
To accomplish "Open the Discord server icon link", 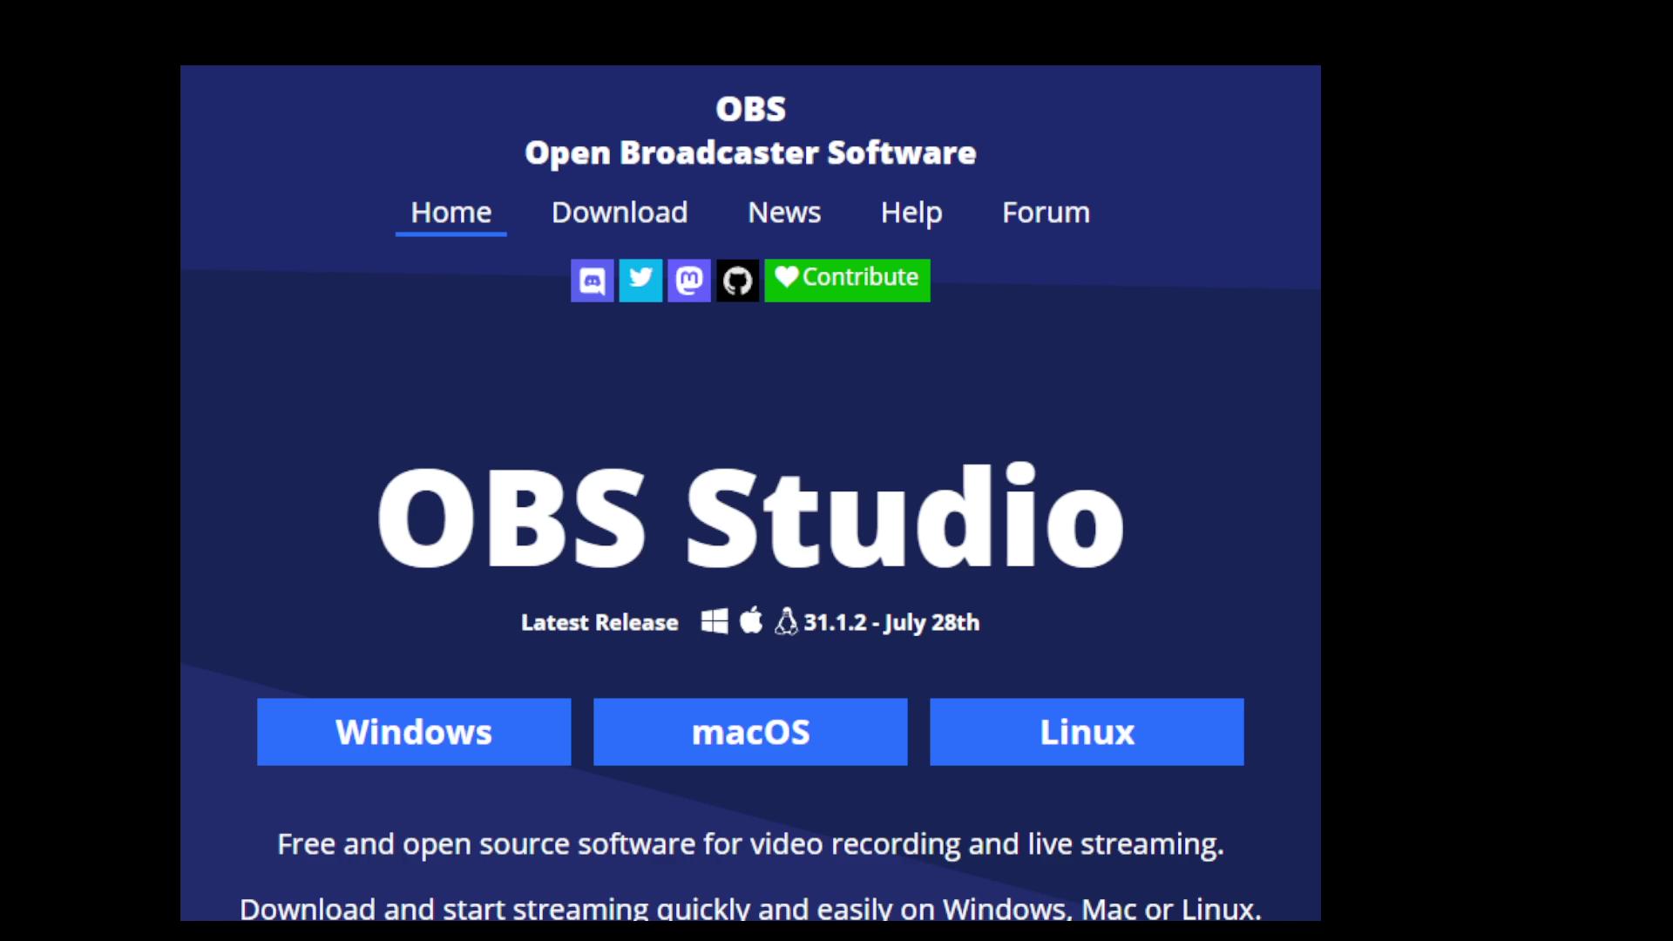I will [593, 281].
